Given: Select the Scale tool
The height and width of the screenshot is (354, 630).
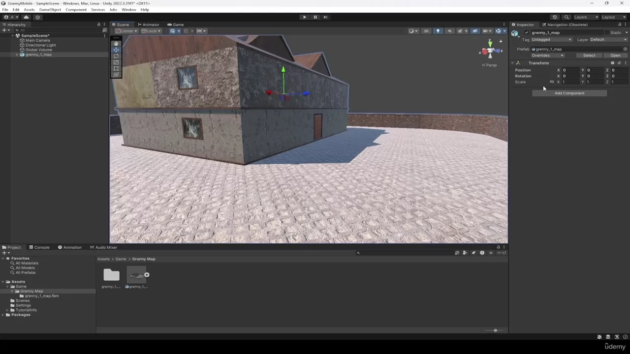Looking at the screenshot, I should (x=116, y=62).
